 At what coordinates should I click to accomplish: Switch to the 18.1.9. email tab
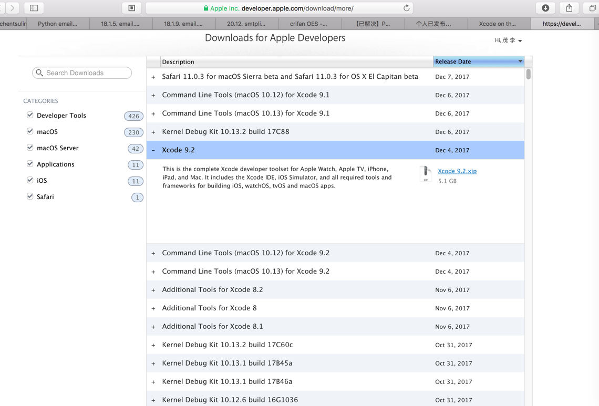point(183,24)
